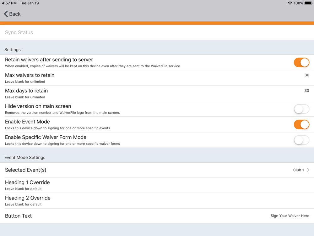Tap the Settings section header
Image resolution: width=314 pixels, height=236 pixels.
point(13,49)
